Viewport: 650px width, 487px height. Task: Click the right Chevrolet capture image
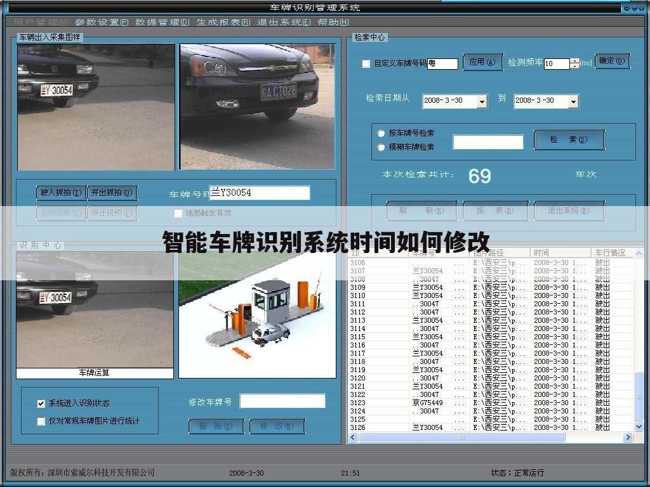(257, 107)
